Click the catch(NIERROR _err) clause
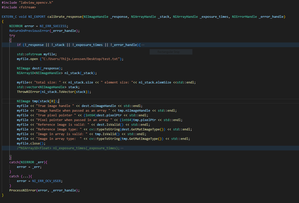 28,162
